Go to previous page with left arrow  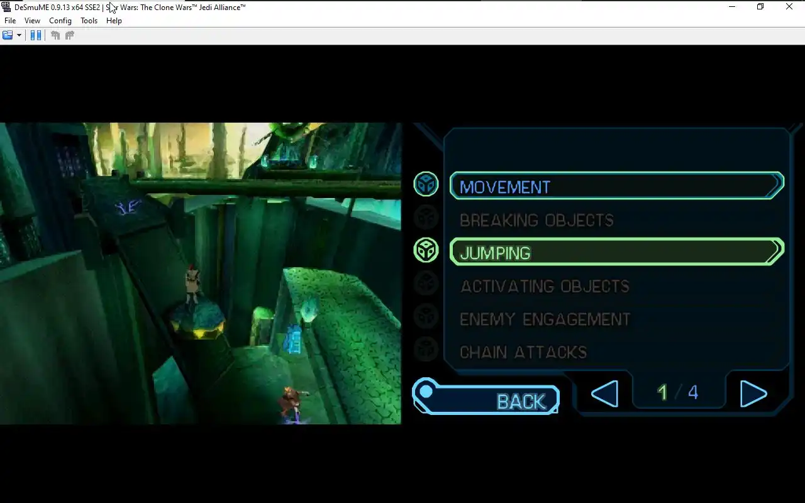coord(604,394)
